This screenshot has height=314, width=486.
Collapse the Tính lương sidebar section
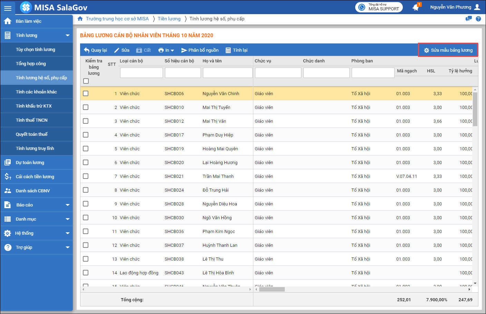(x=67, y=36)
